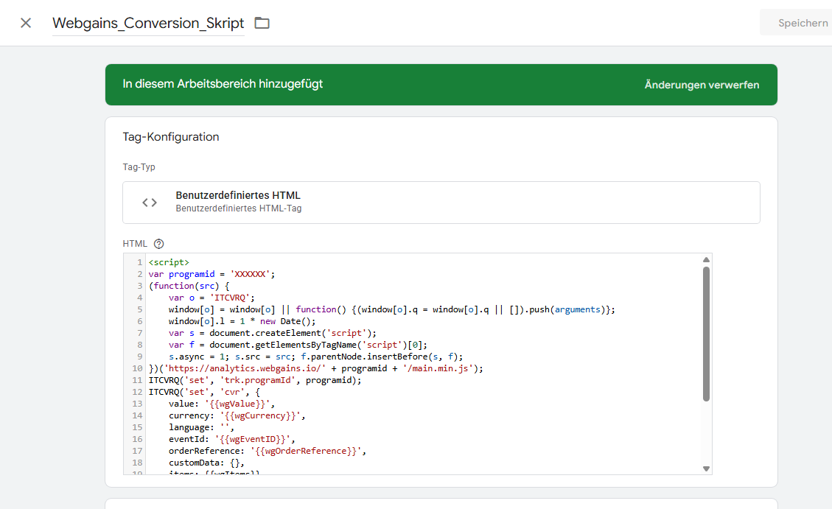832x509 pixels.
Task: Edit the Webgains_Conversion_Skript tag name field
Action: point(148,23)
